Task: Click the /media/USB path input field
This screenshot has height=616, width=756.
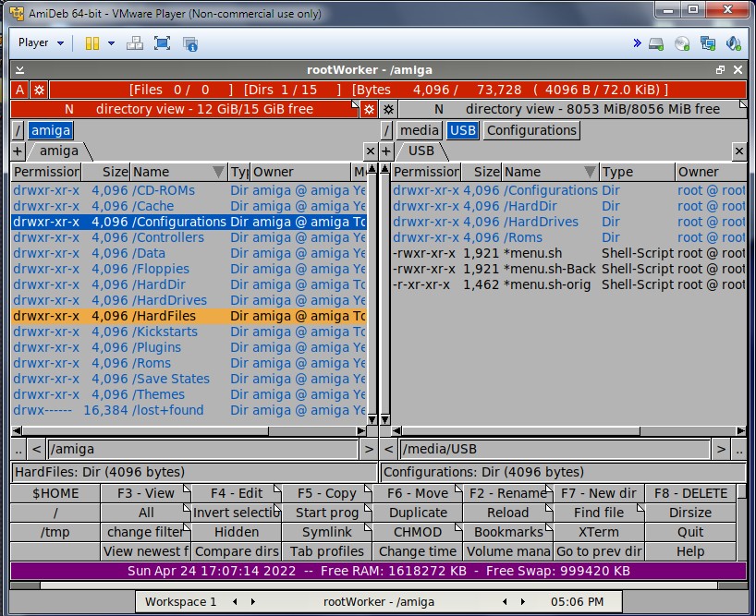Action: 556,450
